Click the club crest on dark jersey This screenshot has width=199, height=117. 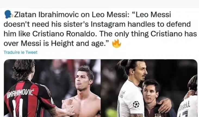point(158,115)
